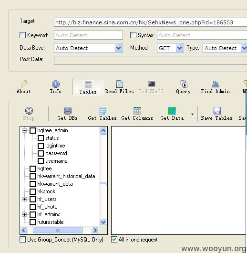This screenshot has height=253, width=247.
Task: Click the Get DBs database icon
Action: [x=68, y=111]
